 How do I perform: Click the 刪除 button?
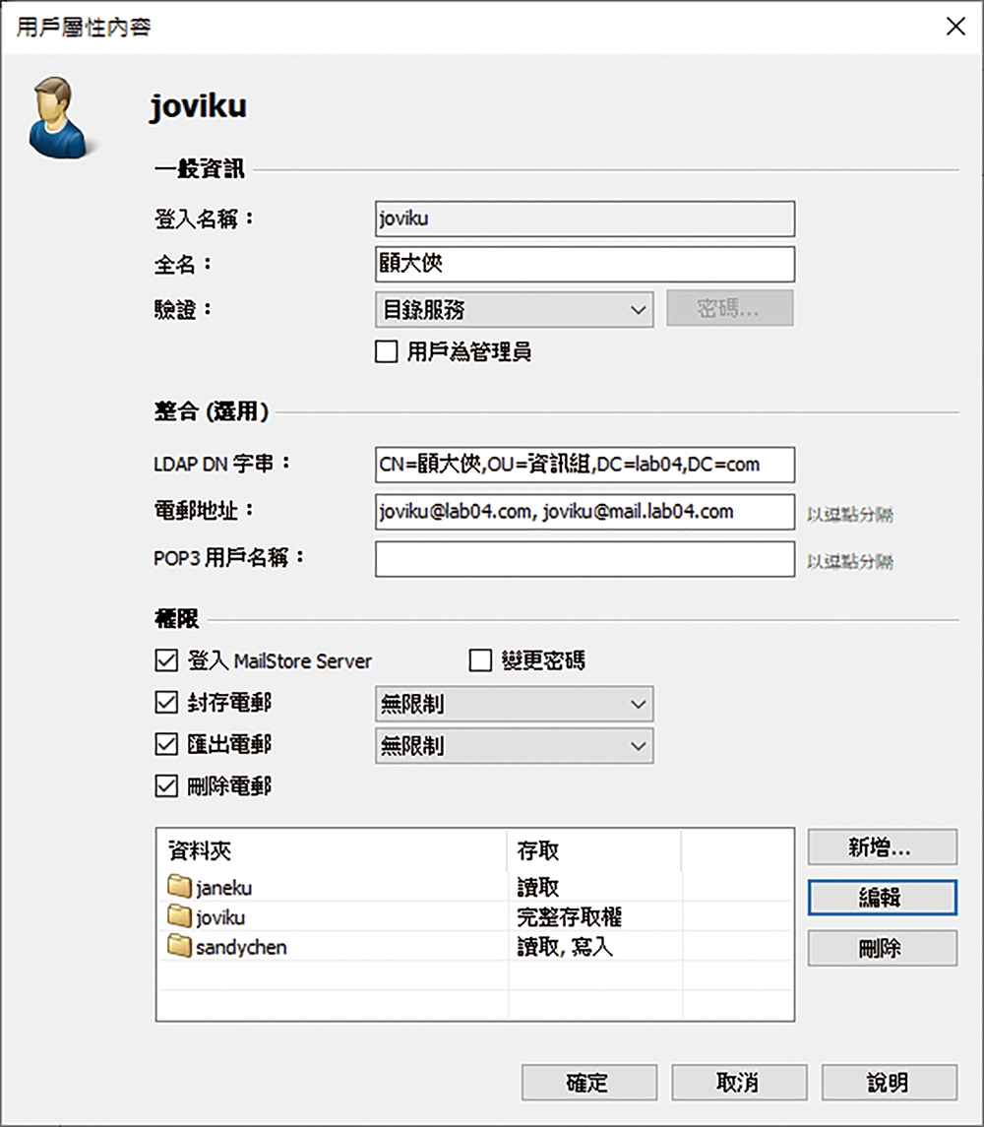pos(882,948)
